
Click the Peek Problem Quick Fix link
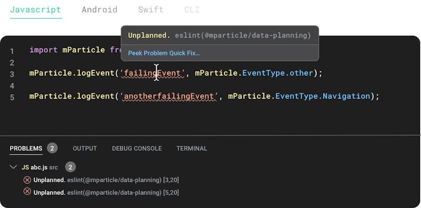click(x=164, y=53)
